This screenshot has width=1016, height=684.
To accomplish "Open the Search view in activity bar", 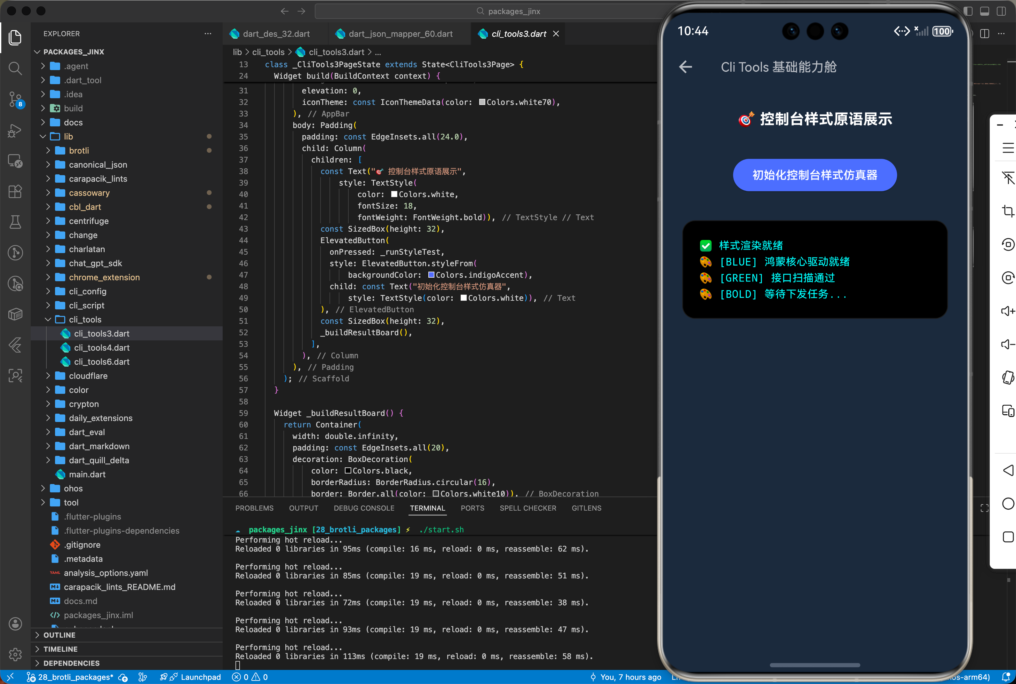I will tap(15, 68).
